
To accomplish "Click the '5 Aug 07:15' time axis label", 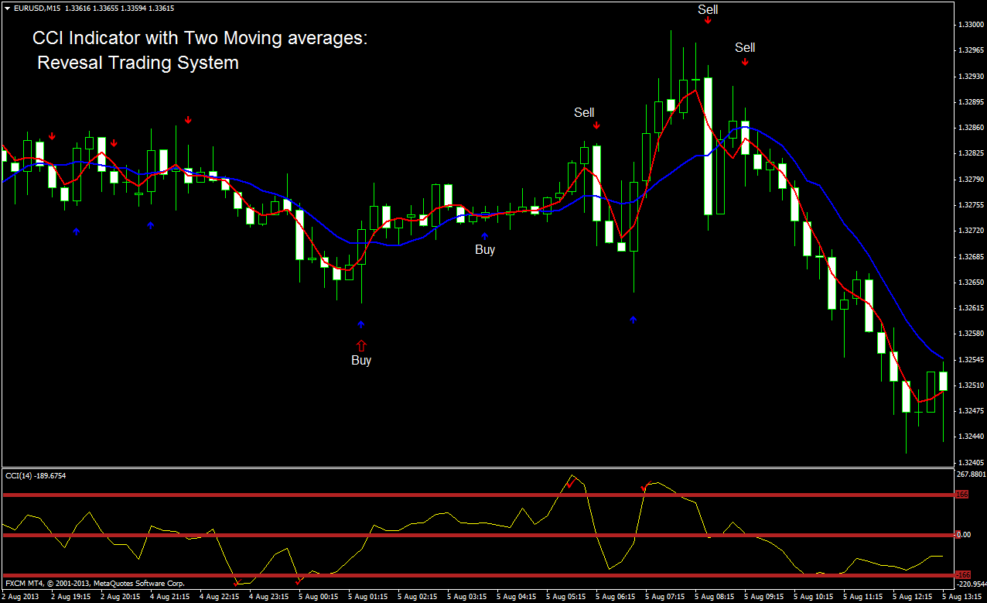I will (666, 598).
